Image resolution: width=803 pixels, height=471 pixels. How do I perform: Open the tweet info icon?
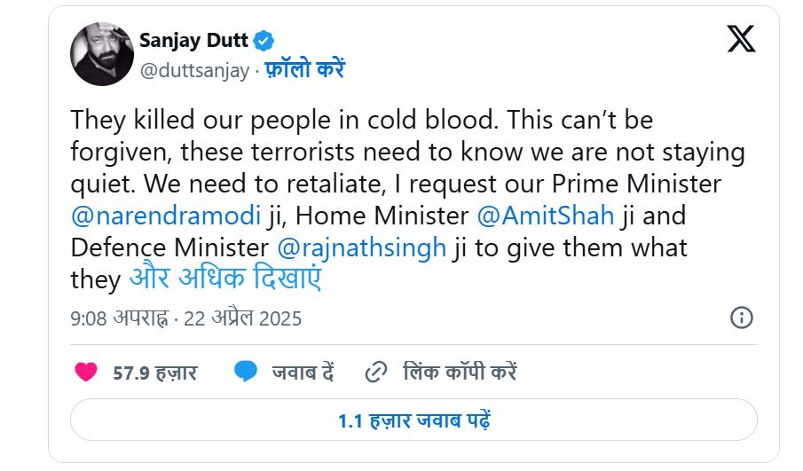pyautogui.click(x=742, y=318)
